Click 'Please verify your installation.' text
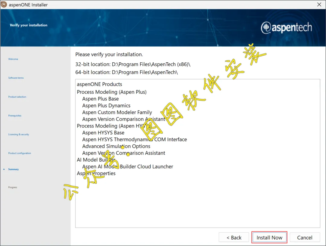Image resolution: width=326 pixels, height=246 pixels. pyautogui.click(x=109, y=54)
